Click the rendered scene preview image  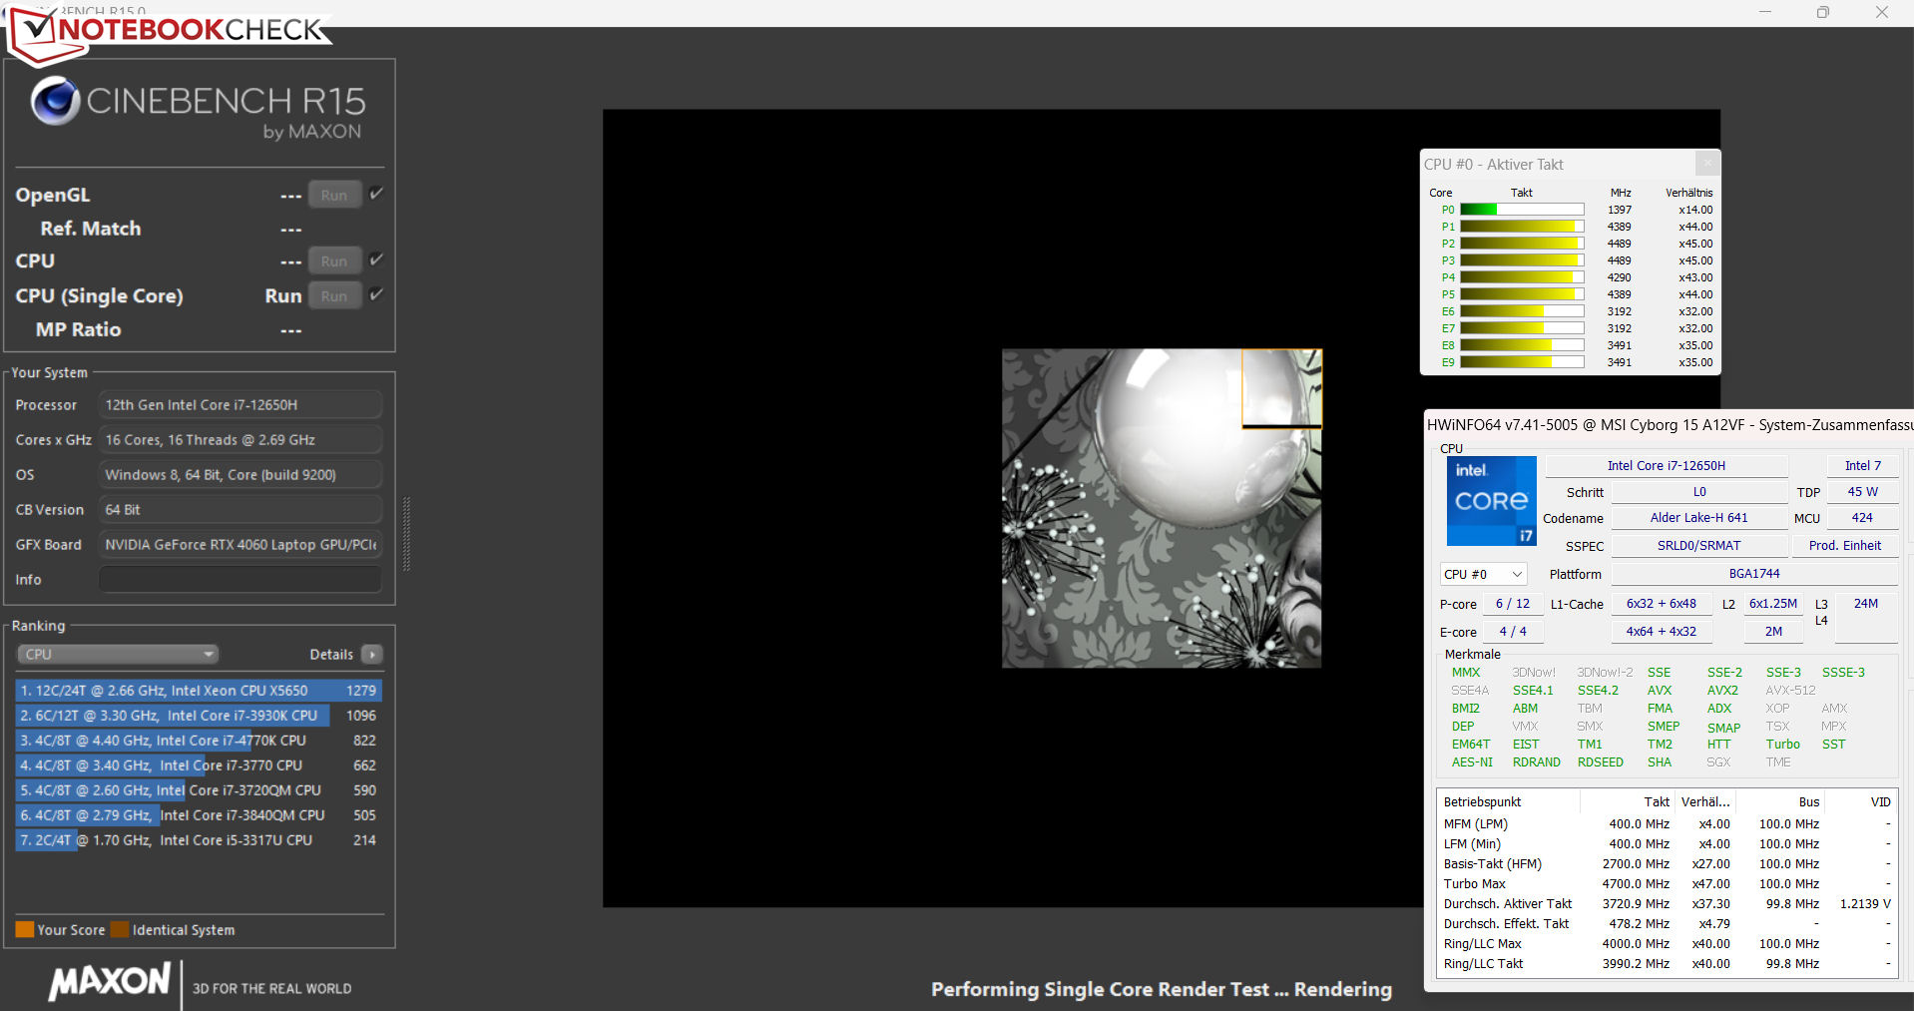(1162, 508)
